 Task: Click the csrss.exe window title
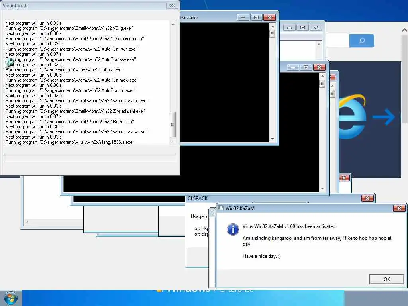pyautogui.click(x=189, y=18)
